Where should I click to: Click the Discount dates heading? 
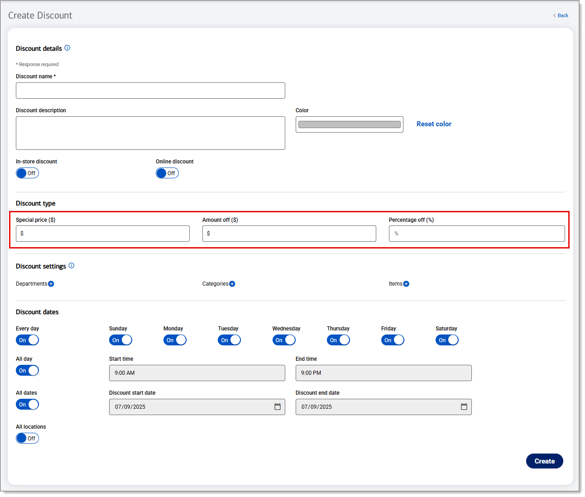coord(37,312)
